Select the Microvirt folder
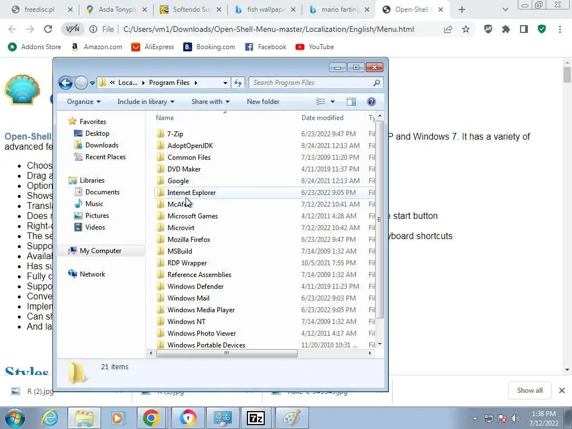The width and height of the screenshot is (572, 429). (181, 228)
